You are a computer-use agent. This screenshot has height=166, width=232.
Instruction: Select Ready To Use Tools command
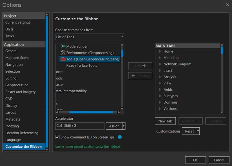(x=82, y=65)
